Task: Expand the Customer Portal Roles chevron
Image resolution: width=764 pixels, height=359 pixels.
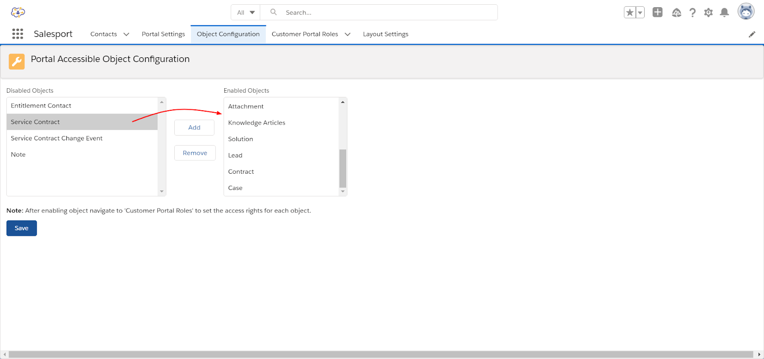Action: [348, 34]
